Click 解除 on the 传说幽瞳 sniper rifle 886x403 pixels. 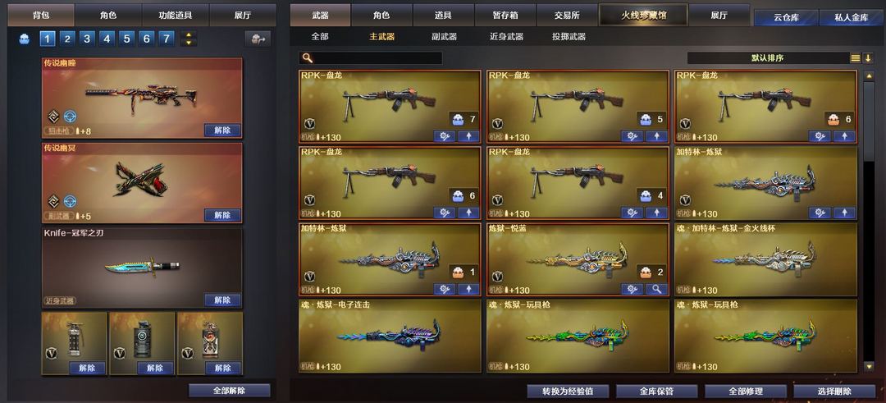click(x=222, y=131)
